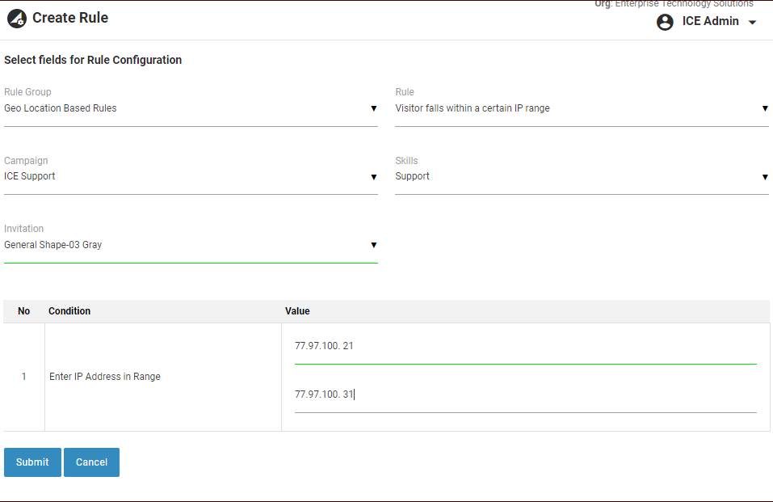The image size is (773, 502).
Task: Focus the end IP field containing 77.97.100. 31
Action: 525,395
